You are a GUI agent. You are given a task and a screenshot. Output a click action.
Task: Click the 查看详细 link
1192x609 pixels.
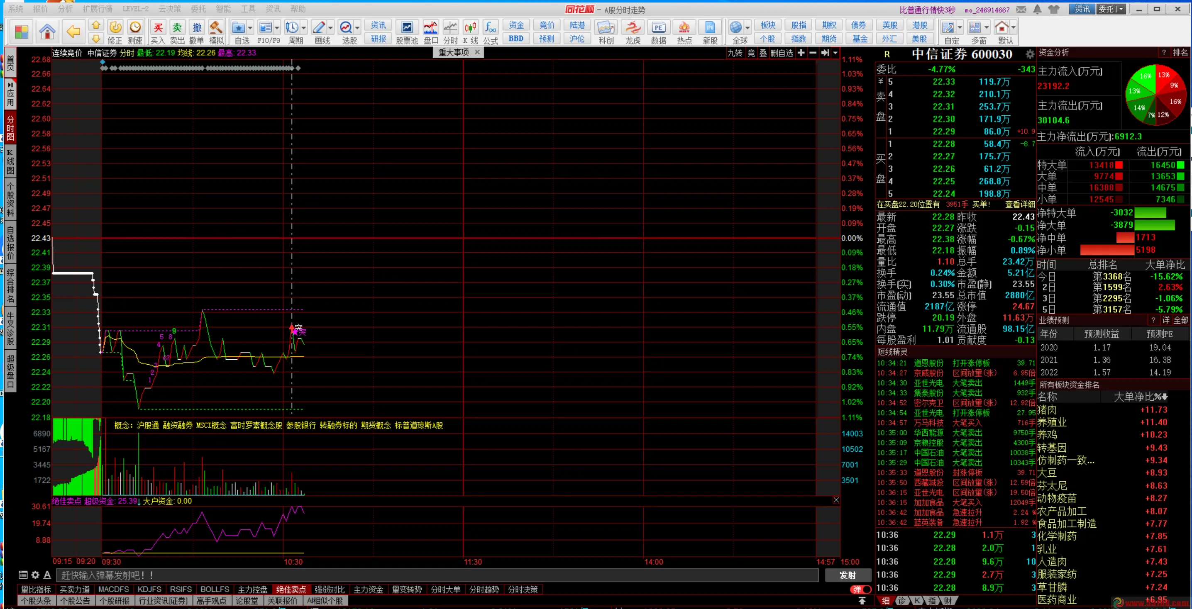click(1020, 205)
